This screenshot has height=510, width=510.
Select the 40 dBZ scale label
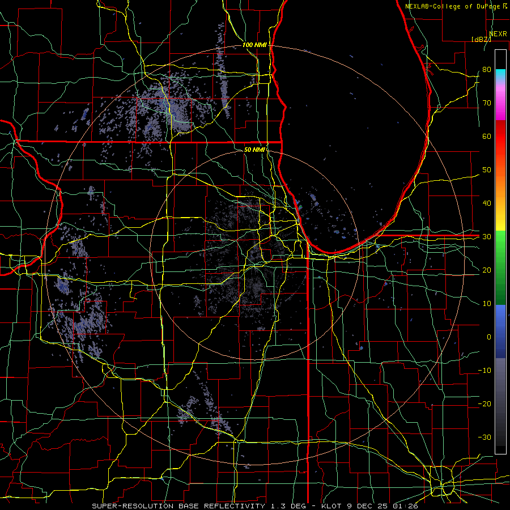click(487, 203)
